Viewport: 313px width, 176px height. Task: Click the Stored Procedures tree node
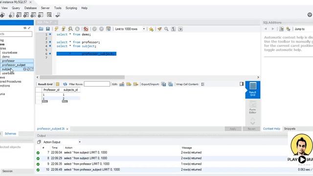(11, 82)
